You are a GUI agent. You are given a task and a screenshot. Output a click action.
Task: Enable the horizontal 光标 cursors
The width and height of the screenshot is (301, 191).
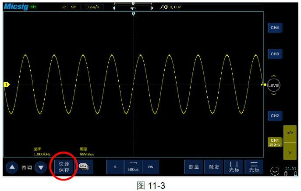(x=254, y=167)
